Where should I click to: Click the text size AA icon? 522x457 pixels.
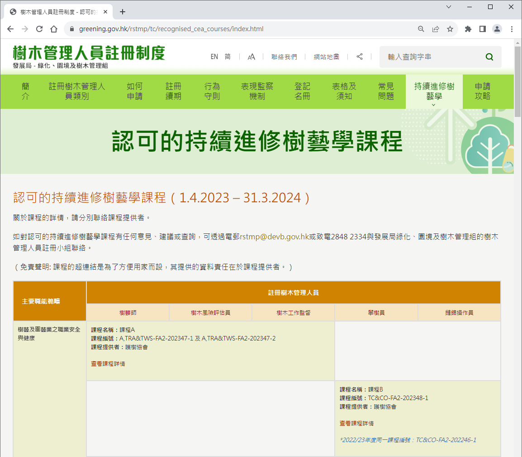(x=252, y=57)
